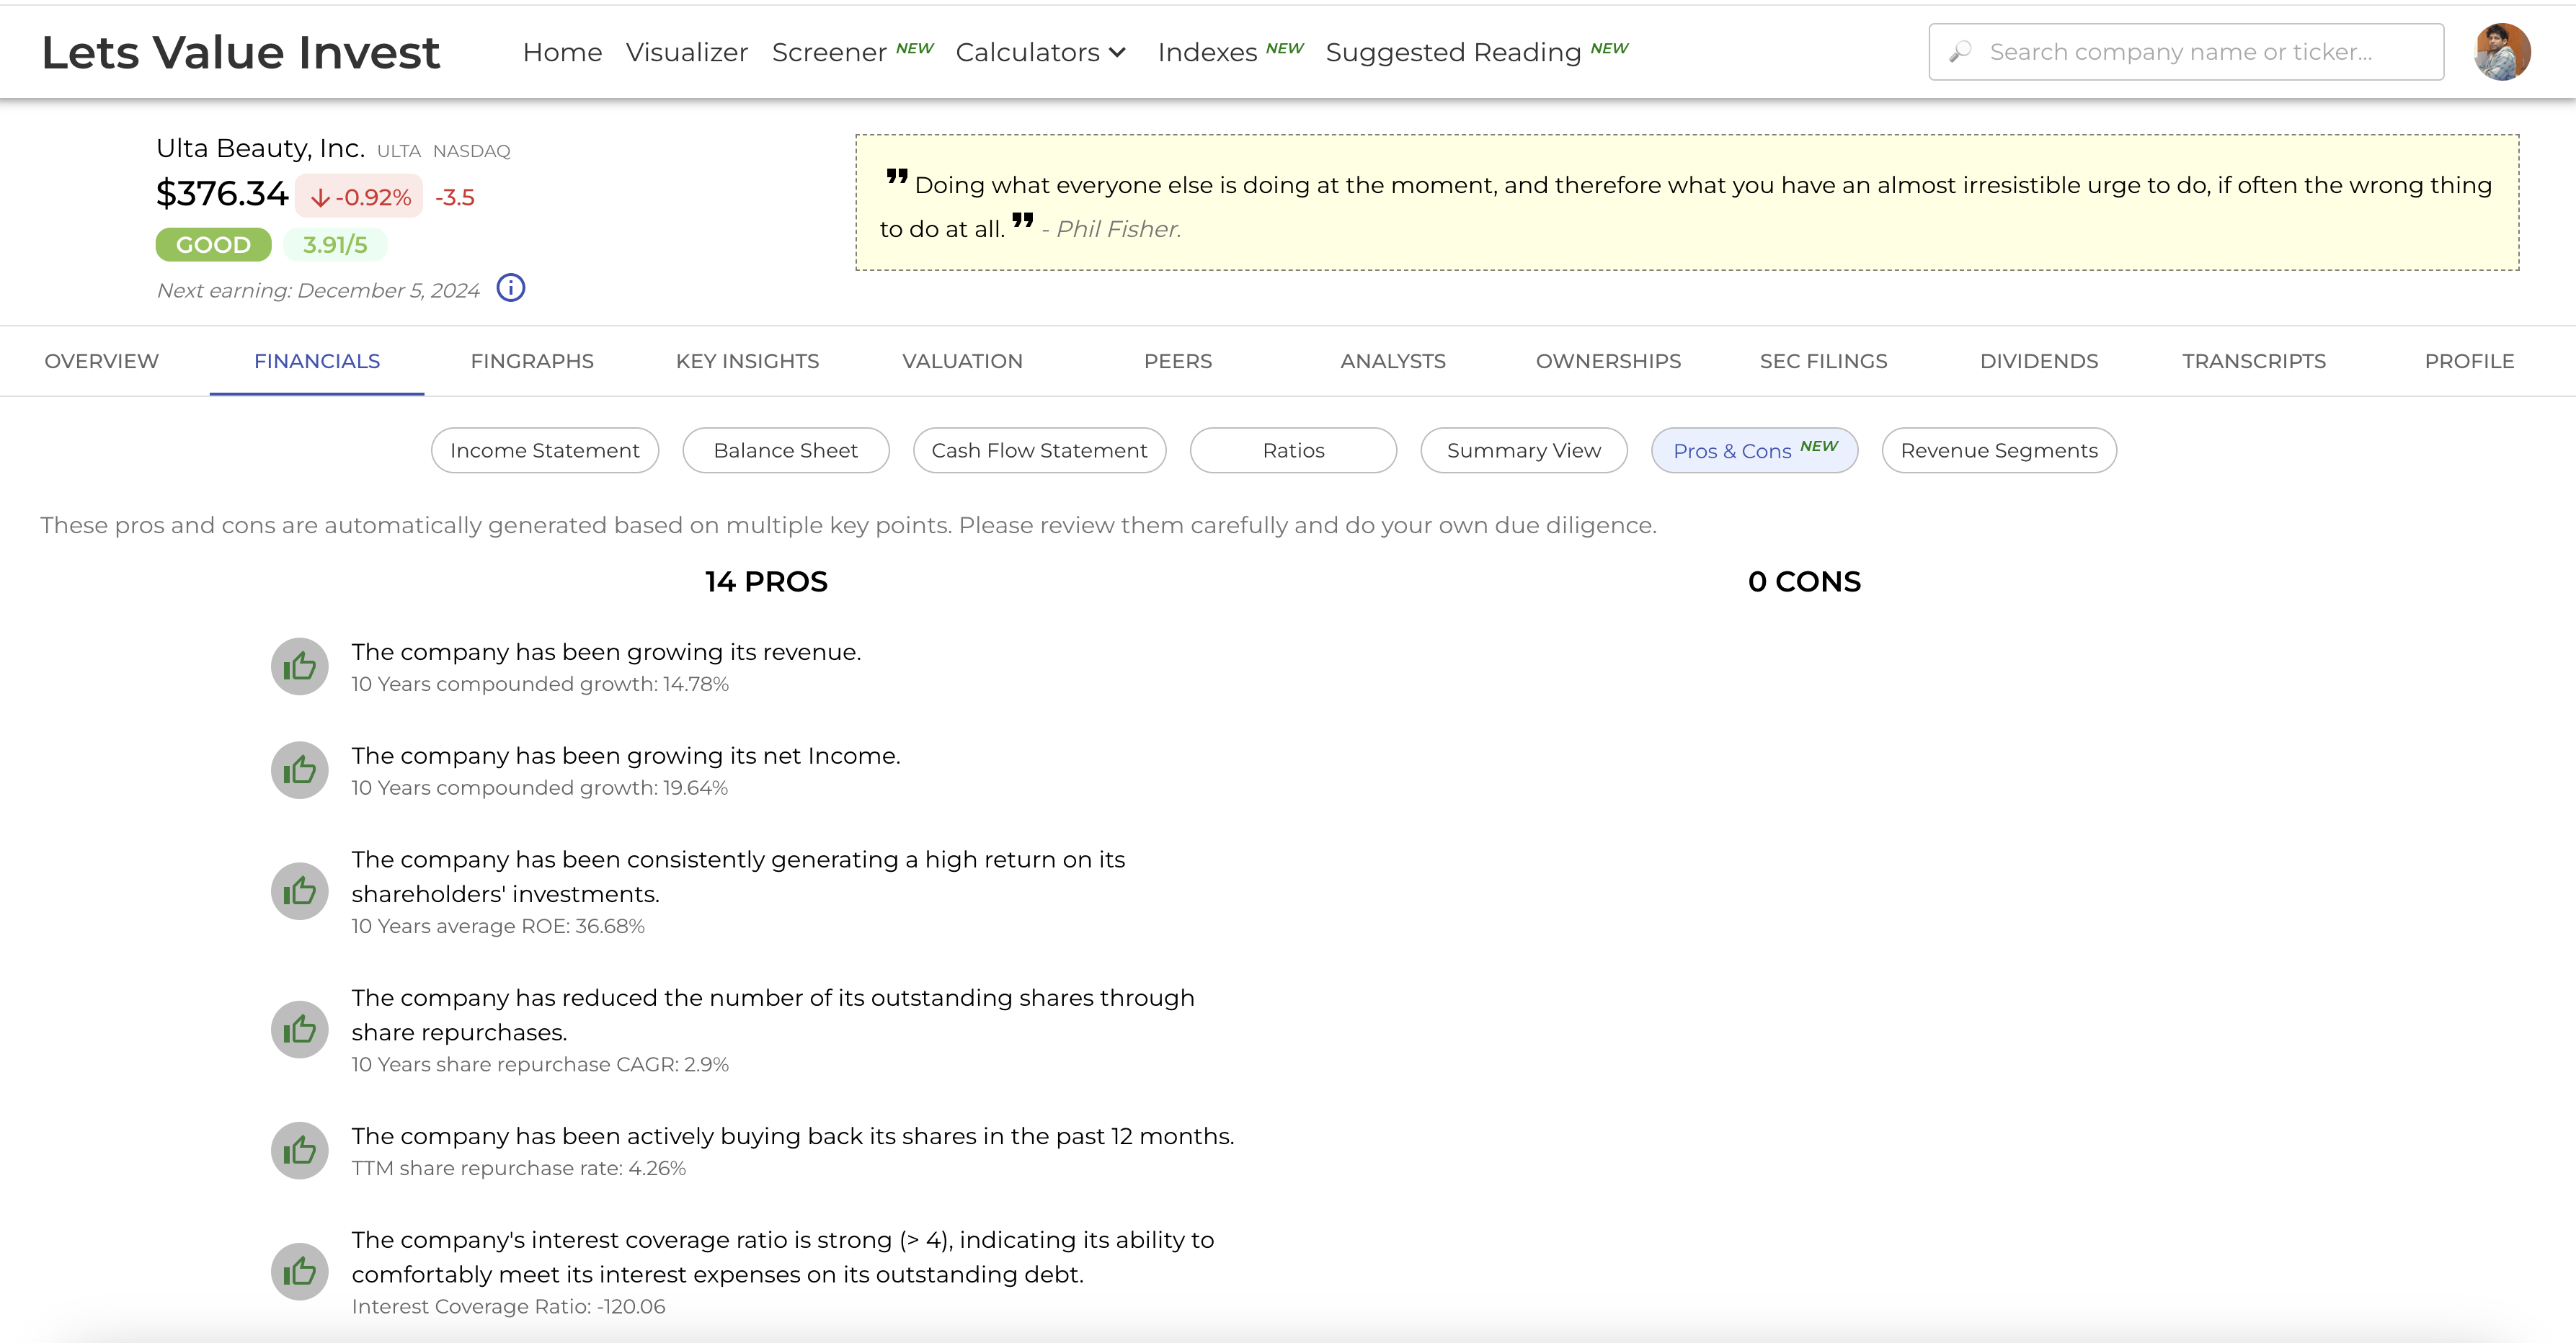Open the Ratios view

1293,451
